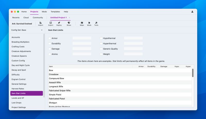The image size is (206, 119).
Task: Select Item Stat Limits in the sidebar
Action: [27, 93]
